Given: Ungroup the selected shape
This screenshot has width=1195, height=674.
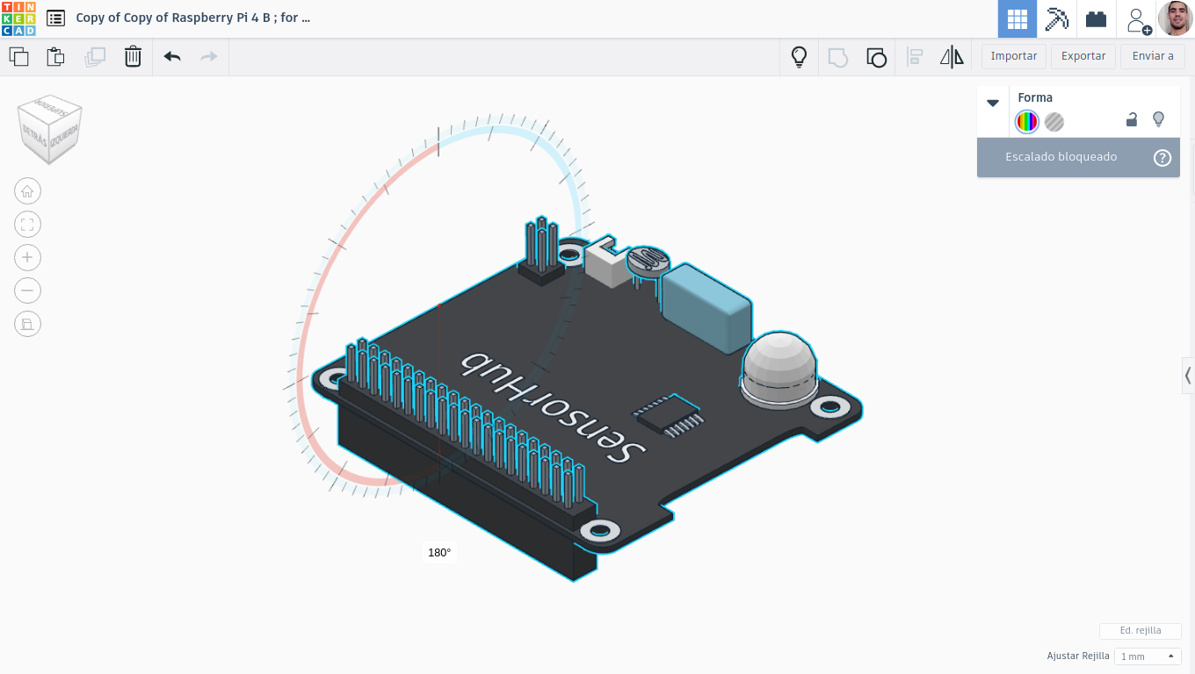Looking at the screenshot, I should point(876,58).
